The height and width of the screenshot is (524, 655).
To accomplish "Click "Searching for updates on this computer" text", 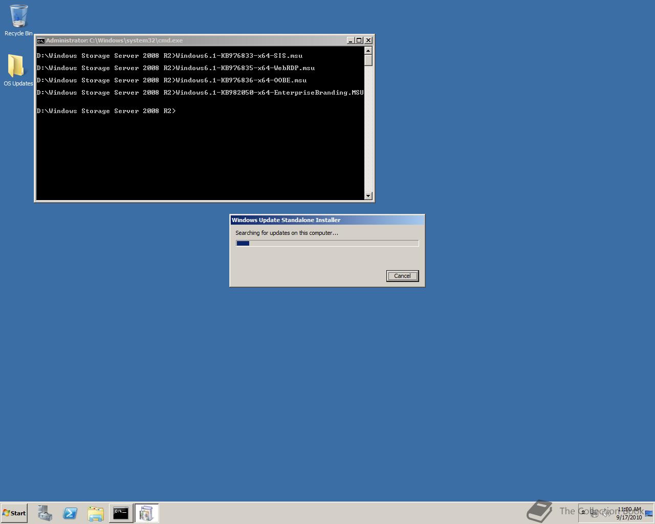I will (287, 233).
